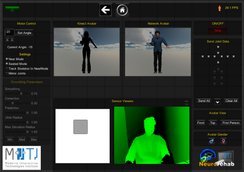This screenshot has width=244, height=172.
Task: Switch avatar view to First Person
Action: (231, 123)
